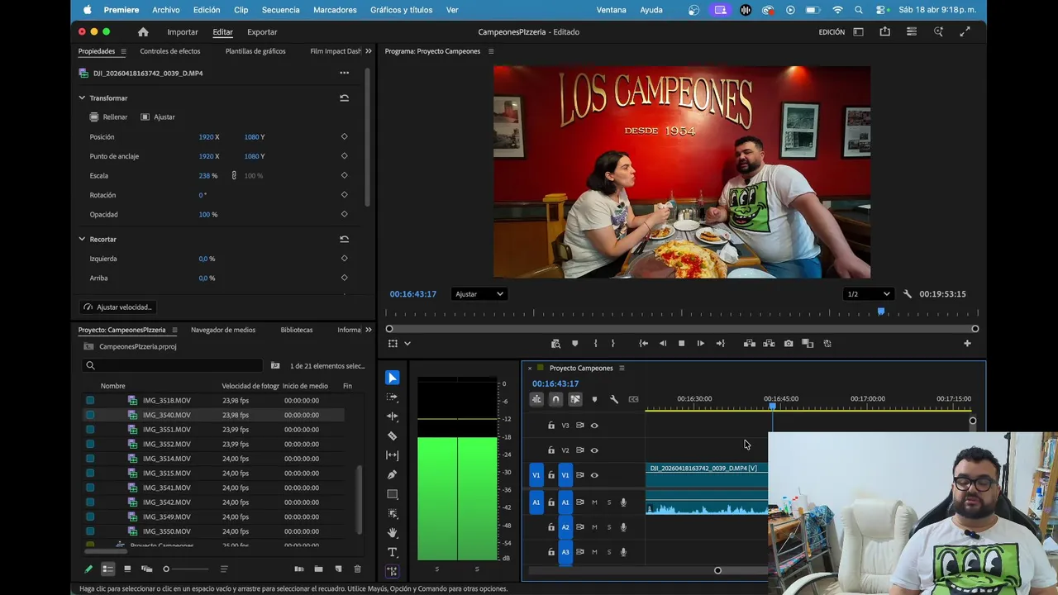Open the Program monitor panel menu
Screen dimensions: 1058x595
pos(491,51)
